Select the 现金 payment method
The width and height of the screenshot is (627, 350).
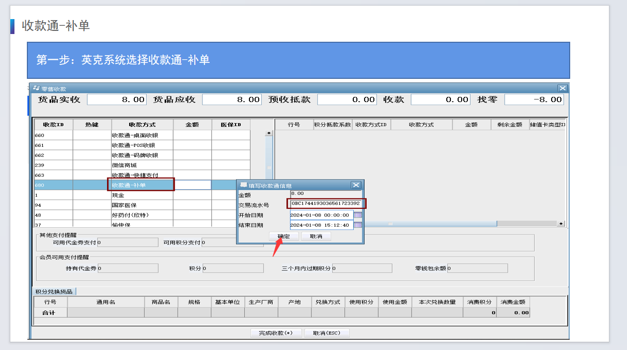[142, 195]
